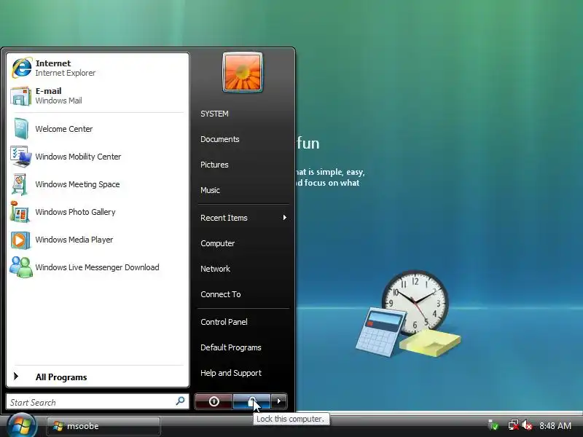Screen dimensions: 583x437
Task: Switch to the msoobe taskbar button
Action: 103,426
